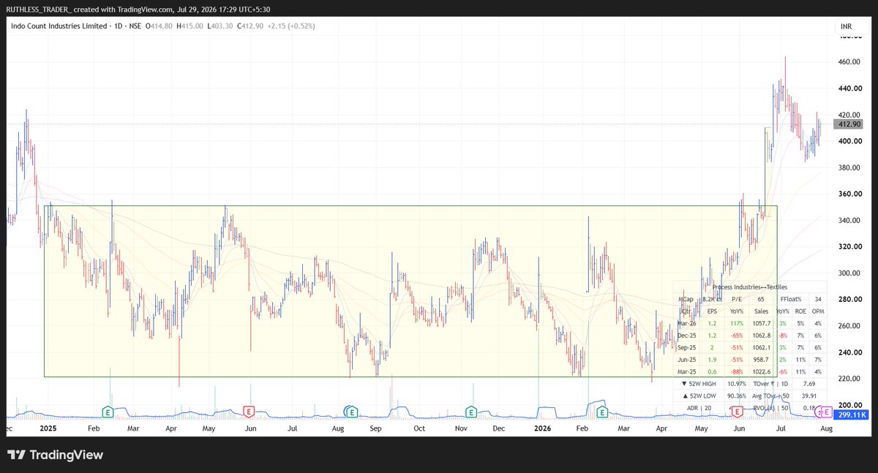Click the 117% YoY cell
Screen dimensions: 878x473
point(736,322)
